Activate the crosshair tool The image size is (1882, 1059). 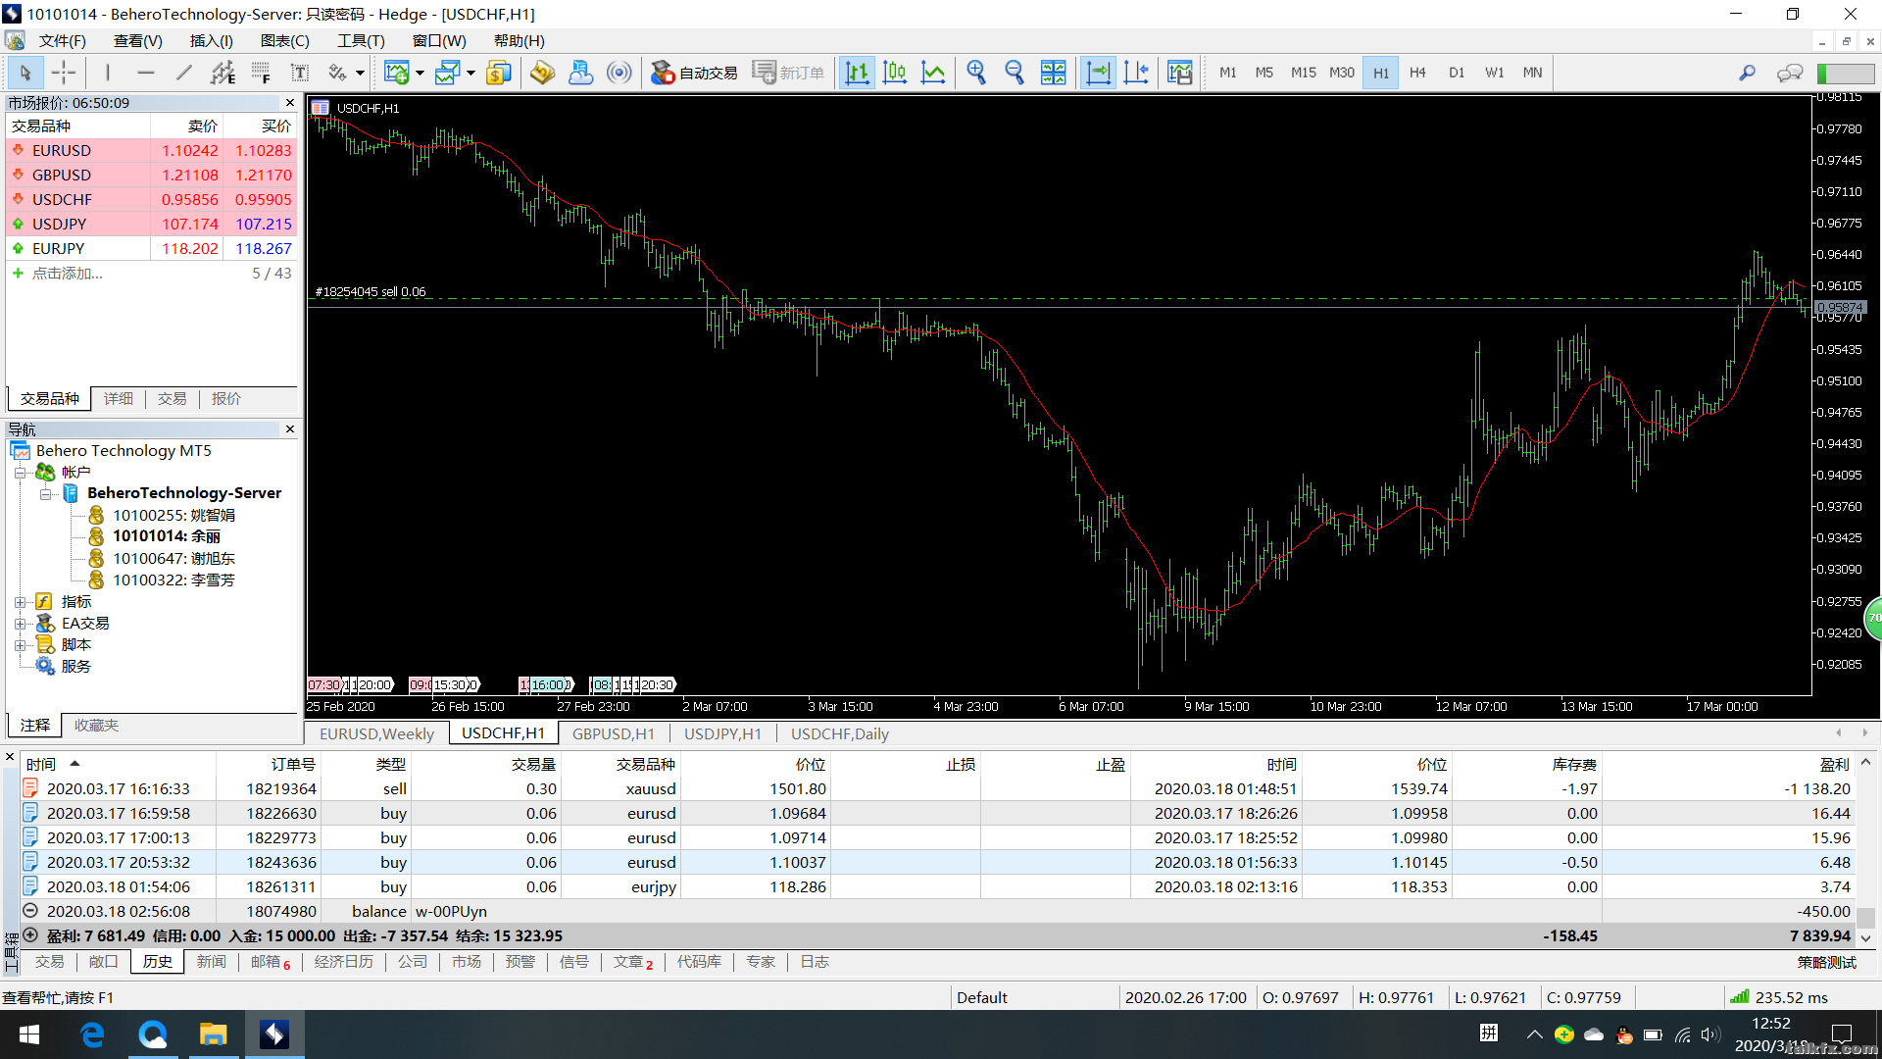coord(64,73)
